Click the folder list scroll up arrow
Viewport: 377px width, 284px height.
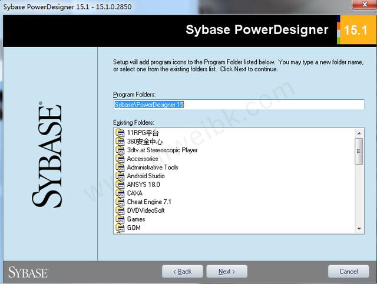pos(359,133)
